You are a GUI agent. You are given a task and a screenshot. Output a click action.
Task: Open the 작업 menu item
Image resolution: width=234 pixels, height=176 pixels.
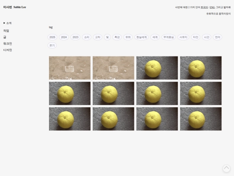pos(6,31)
